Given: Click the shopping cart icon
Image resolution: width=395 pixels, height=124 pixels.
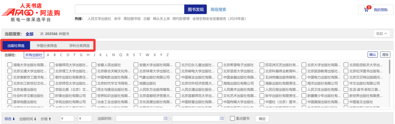Looking at the screenshot, I should point(366,10).
